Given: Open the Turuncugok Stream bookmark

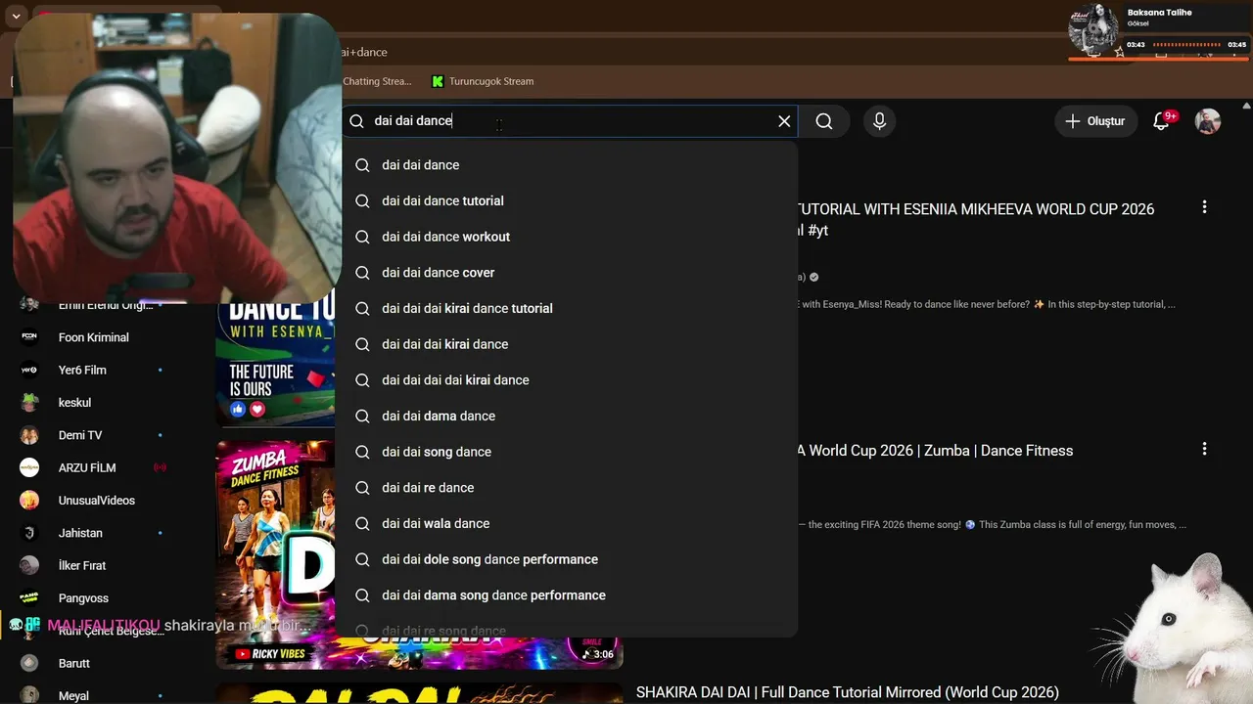Looking at the screenshot, I should [x=483, y=81].
